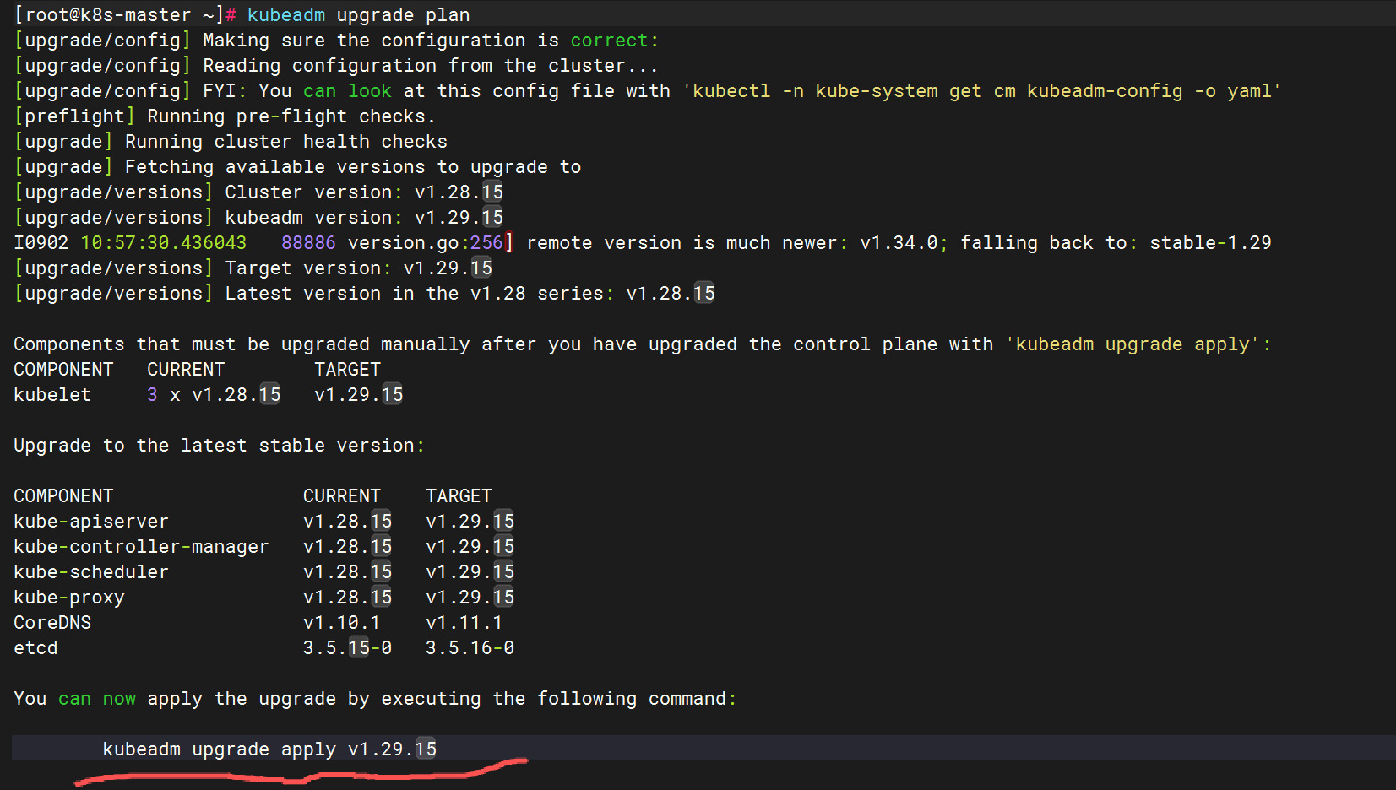The image size is (1396, 790).
Task: Click the 'kubeadm upgrade plan' command text
Action: point(358,15)
